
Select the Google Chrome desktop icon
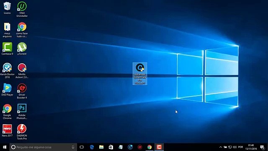coord(7,112)
